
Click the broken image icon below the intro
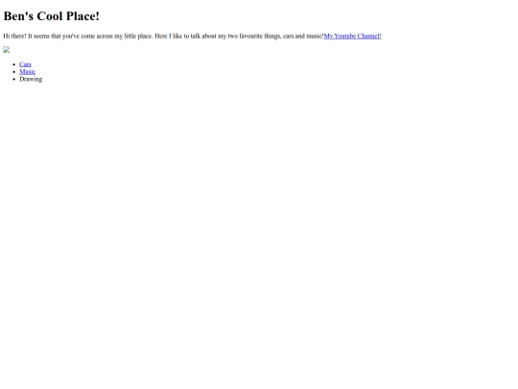pos(7,50)
